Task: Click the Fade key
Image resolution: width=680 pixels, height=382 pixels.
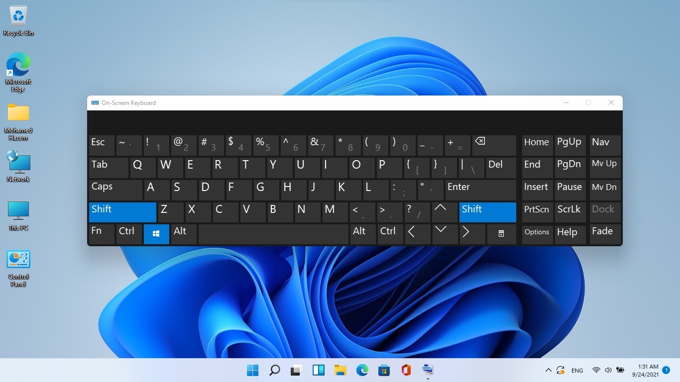Action: point(605,234)
